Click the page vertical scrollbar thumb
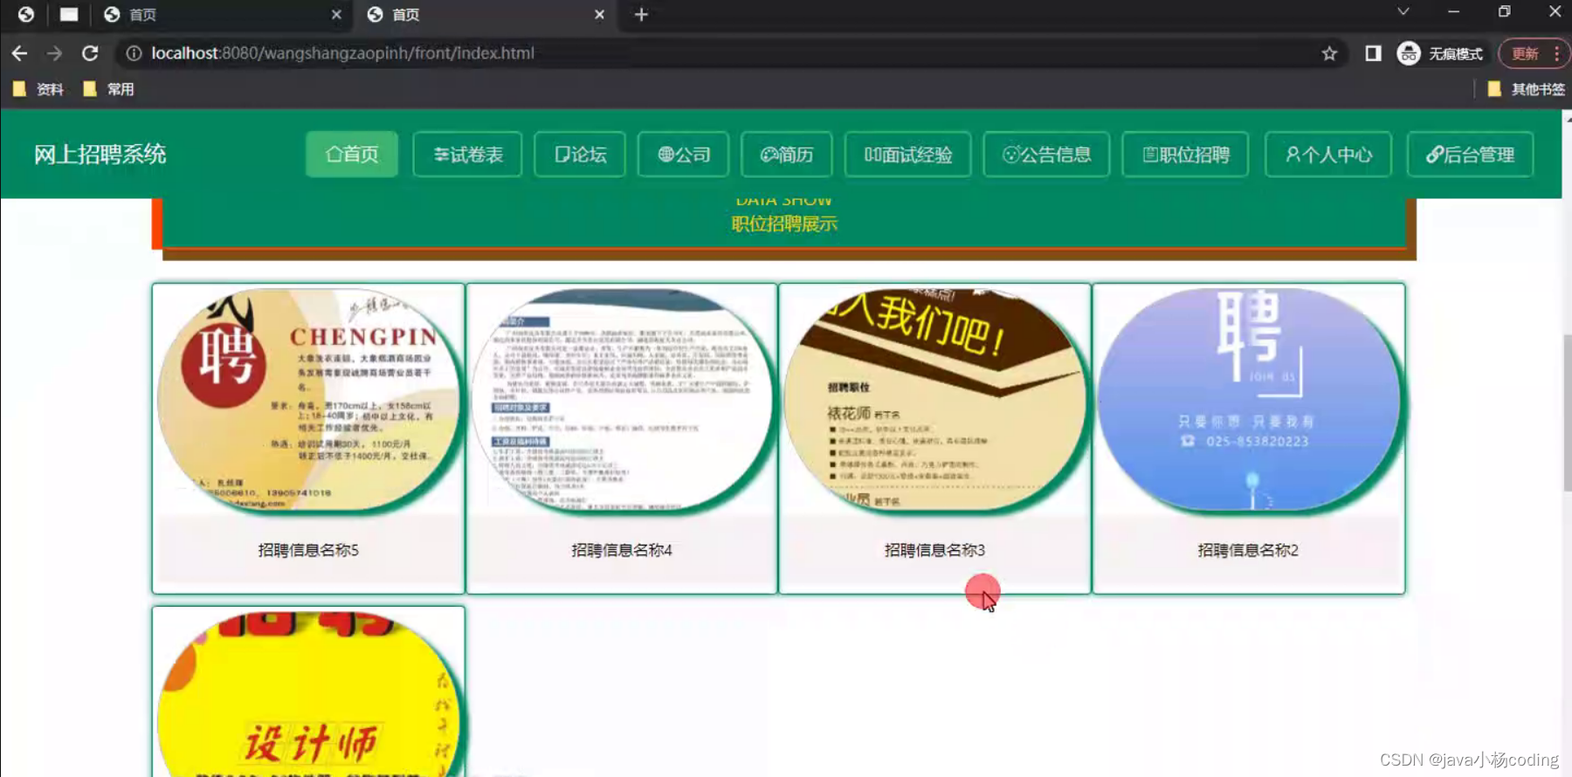 [x=1567, y=412]
